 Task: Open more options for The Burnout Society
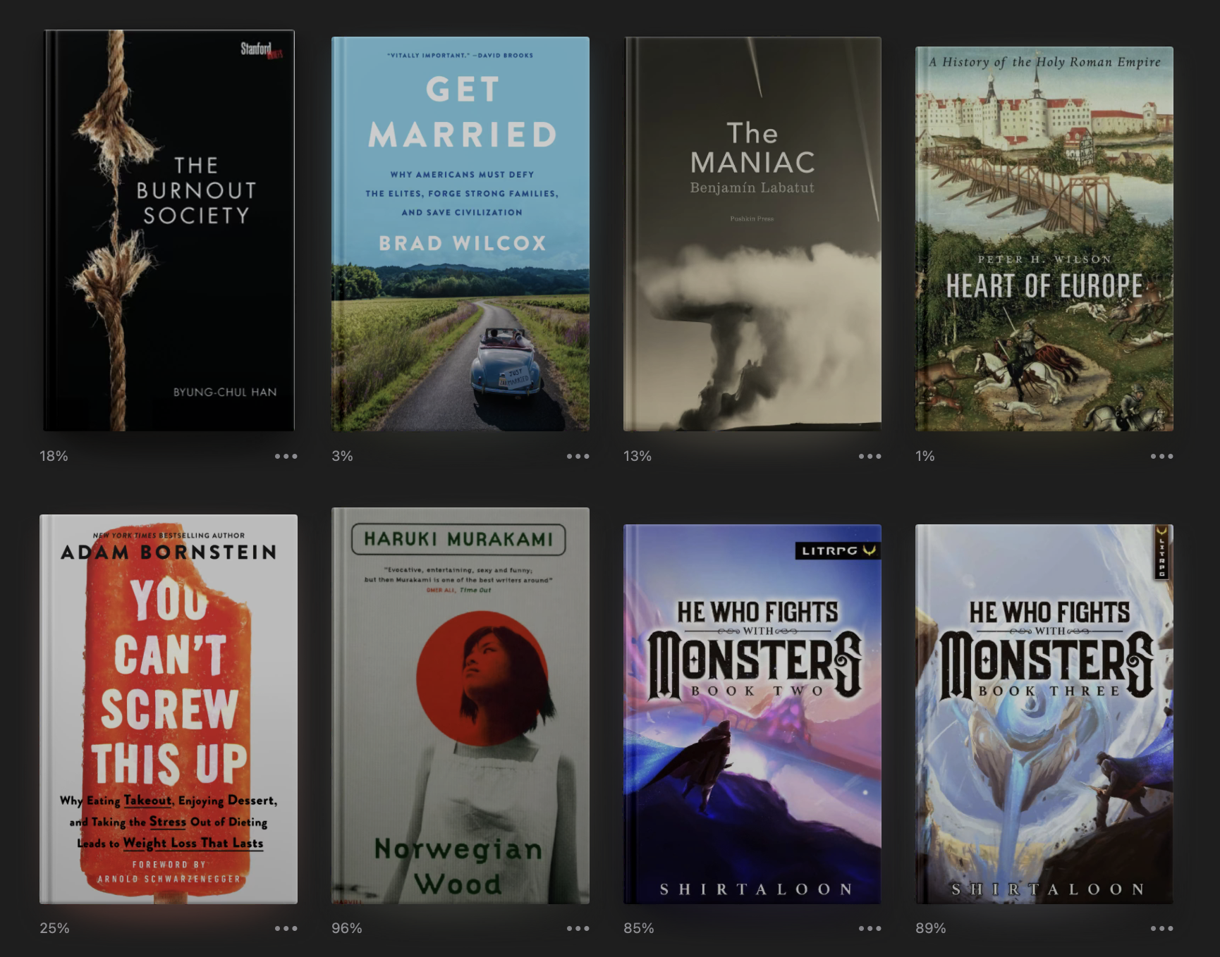click(286, 456)
